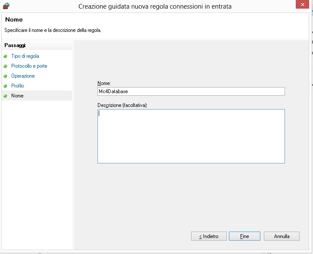This screenshot has height=254, width=313.
Task: Click the Nome: label above the name field
Action: pyautogui.click(x=104, y=83)
